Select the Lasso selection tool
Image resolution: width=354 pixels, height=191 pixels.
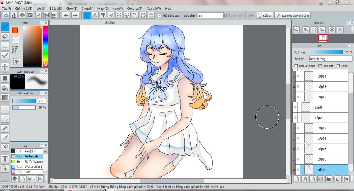[5, 119]
